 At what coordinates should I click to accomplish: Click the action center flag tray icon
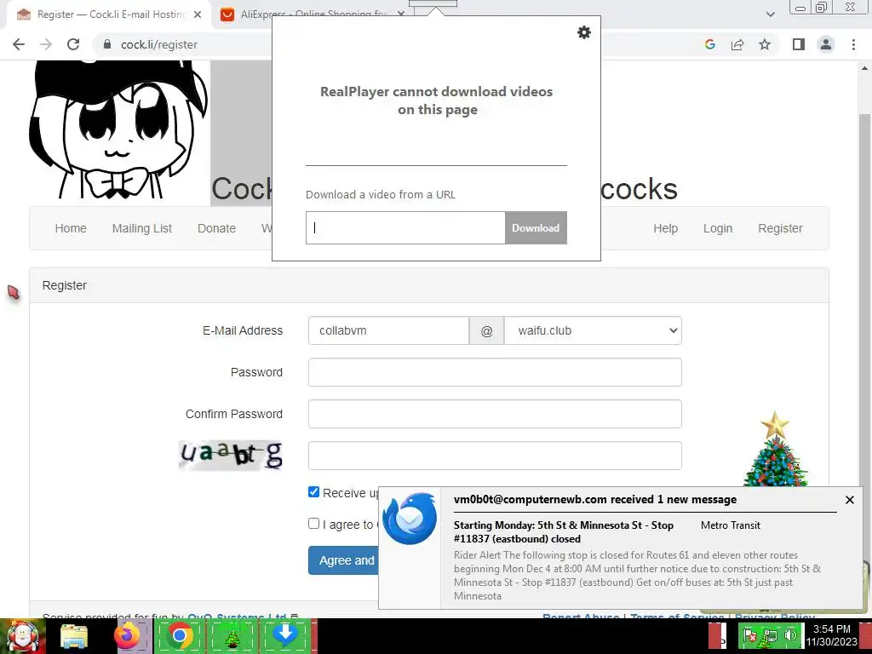750,635
